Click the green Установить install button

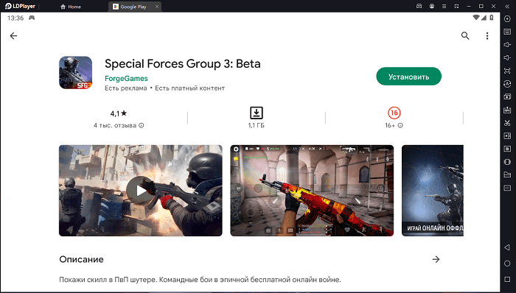click(408, 77)
